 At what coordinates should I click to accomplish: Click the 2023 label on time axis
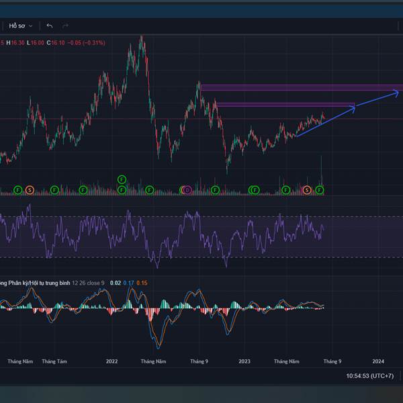click(x=244, y=361)
